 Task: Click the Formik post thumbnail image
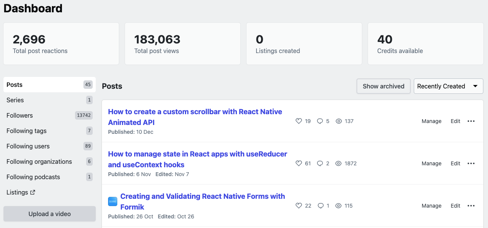[x=113, y=201]
